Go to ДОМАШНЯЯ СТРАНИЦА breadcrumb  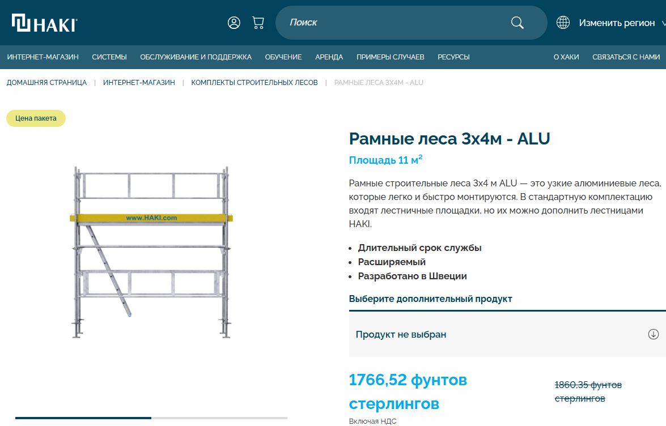pos(46,82)
